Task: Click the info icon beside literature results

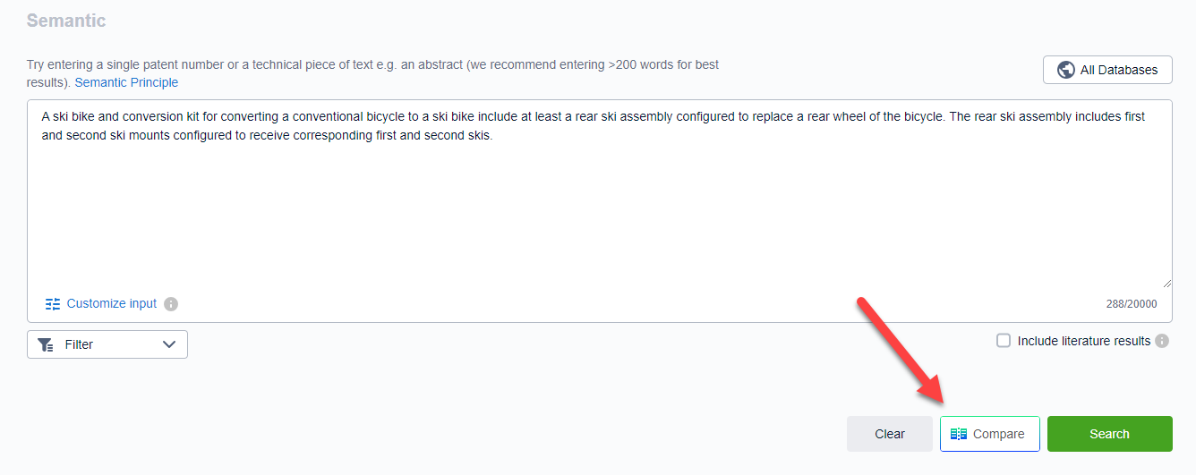Action: (x=1162, y=341)
